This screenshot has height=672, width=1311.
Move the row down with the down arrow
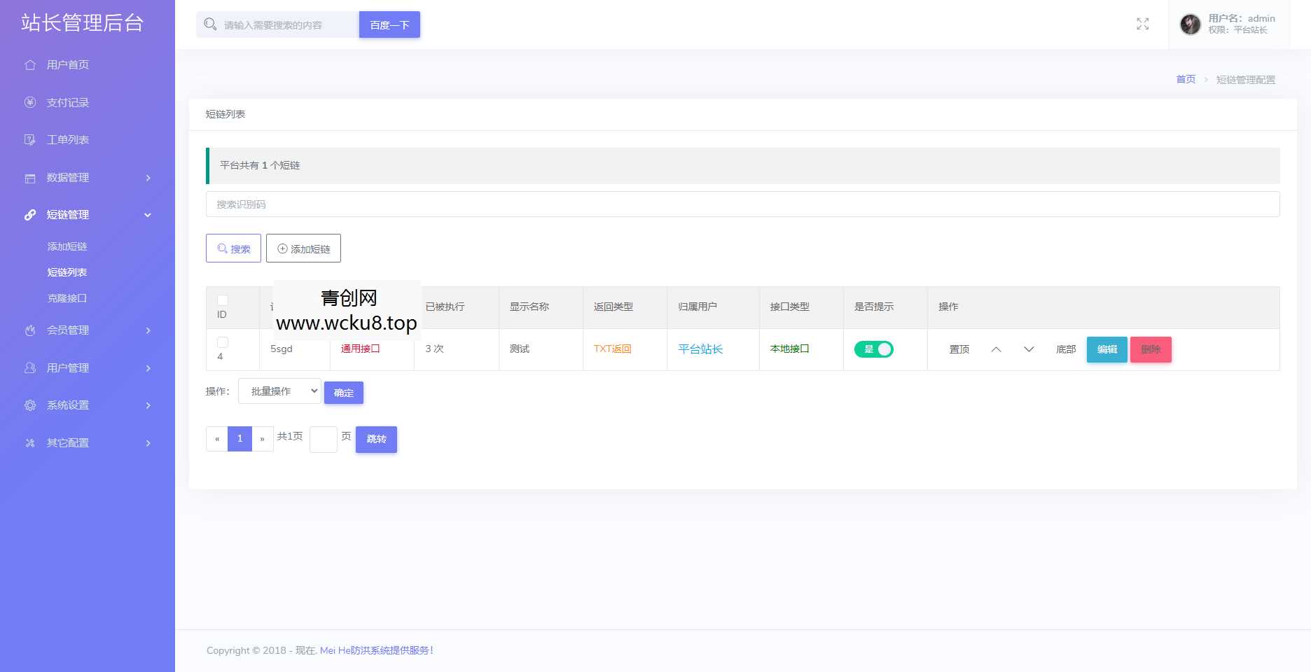(x=1029, y=349)
